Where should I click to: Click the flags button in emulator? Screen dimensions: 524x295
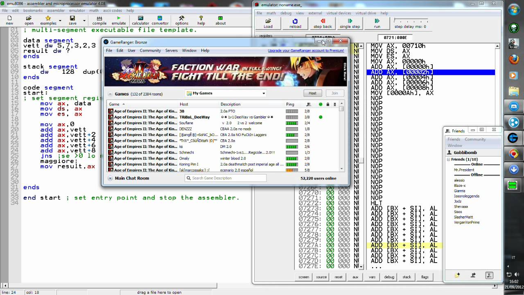425,277
